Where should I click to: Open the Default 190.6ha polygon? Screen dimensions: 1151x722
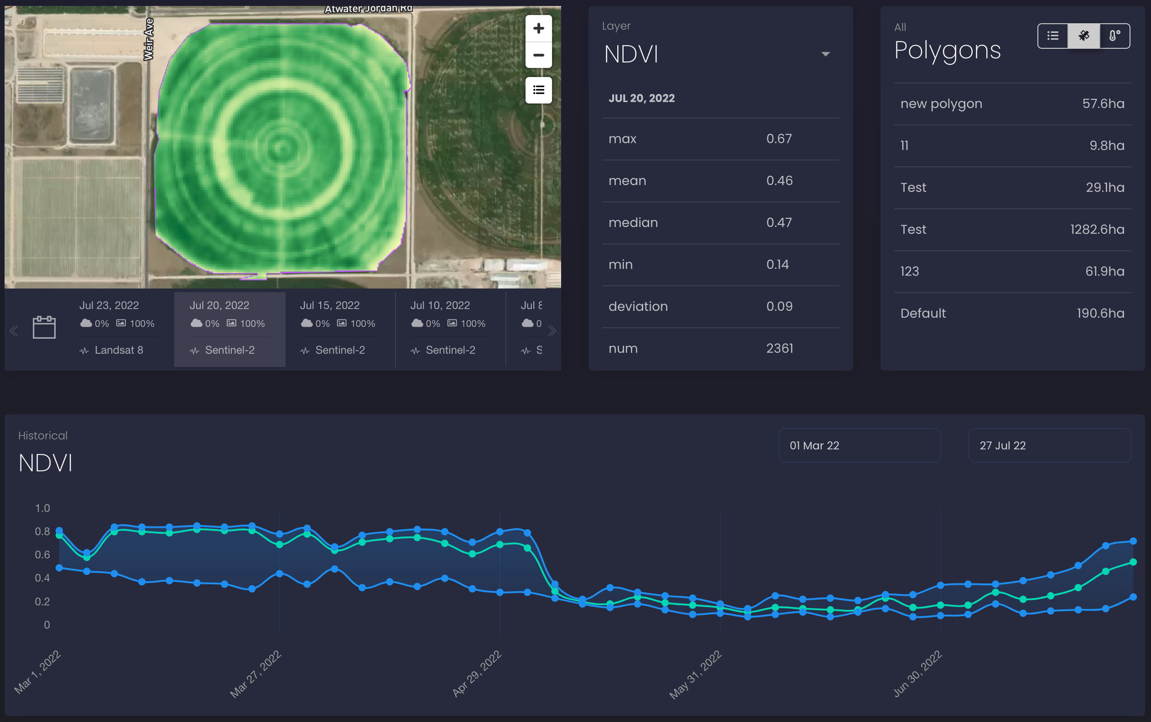(1011, 313)
